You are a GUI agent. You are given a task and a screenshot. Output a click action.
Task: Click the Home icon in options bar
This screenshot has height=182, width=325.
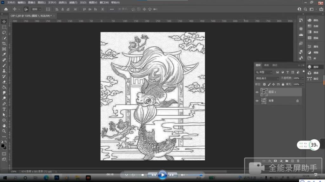(x=6, y=9)
